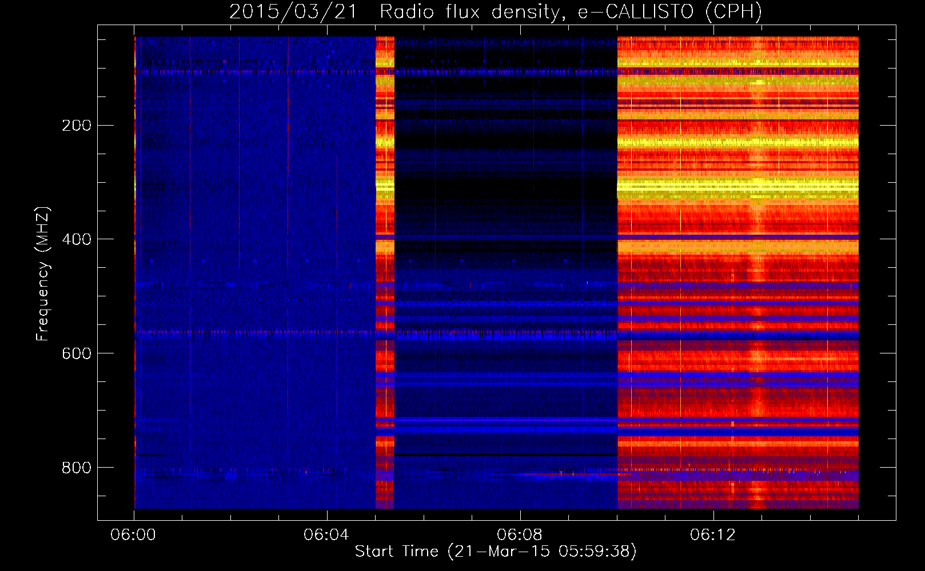Click the '06:00' time tick label
925x571 pixels.
(133, 534)
